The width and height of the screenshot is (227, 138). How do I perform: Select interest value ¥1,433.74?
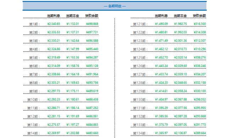(x=161, y=74)
